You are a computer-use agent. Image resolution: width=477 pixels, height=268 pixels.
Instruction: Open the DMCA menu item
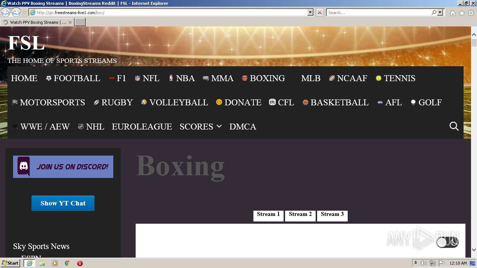[x=243, y=127]
